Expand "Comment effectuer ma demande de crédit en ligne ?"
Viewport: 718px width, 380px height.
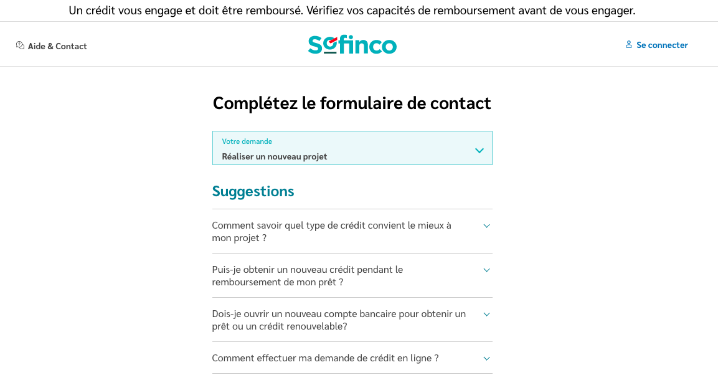point(326,358)
